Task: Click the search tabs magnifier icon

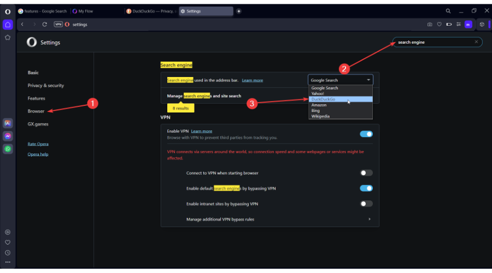Action: 448,11
